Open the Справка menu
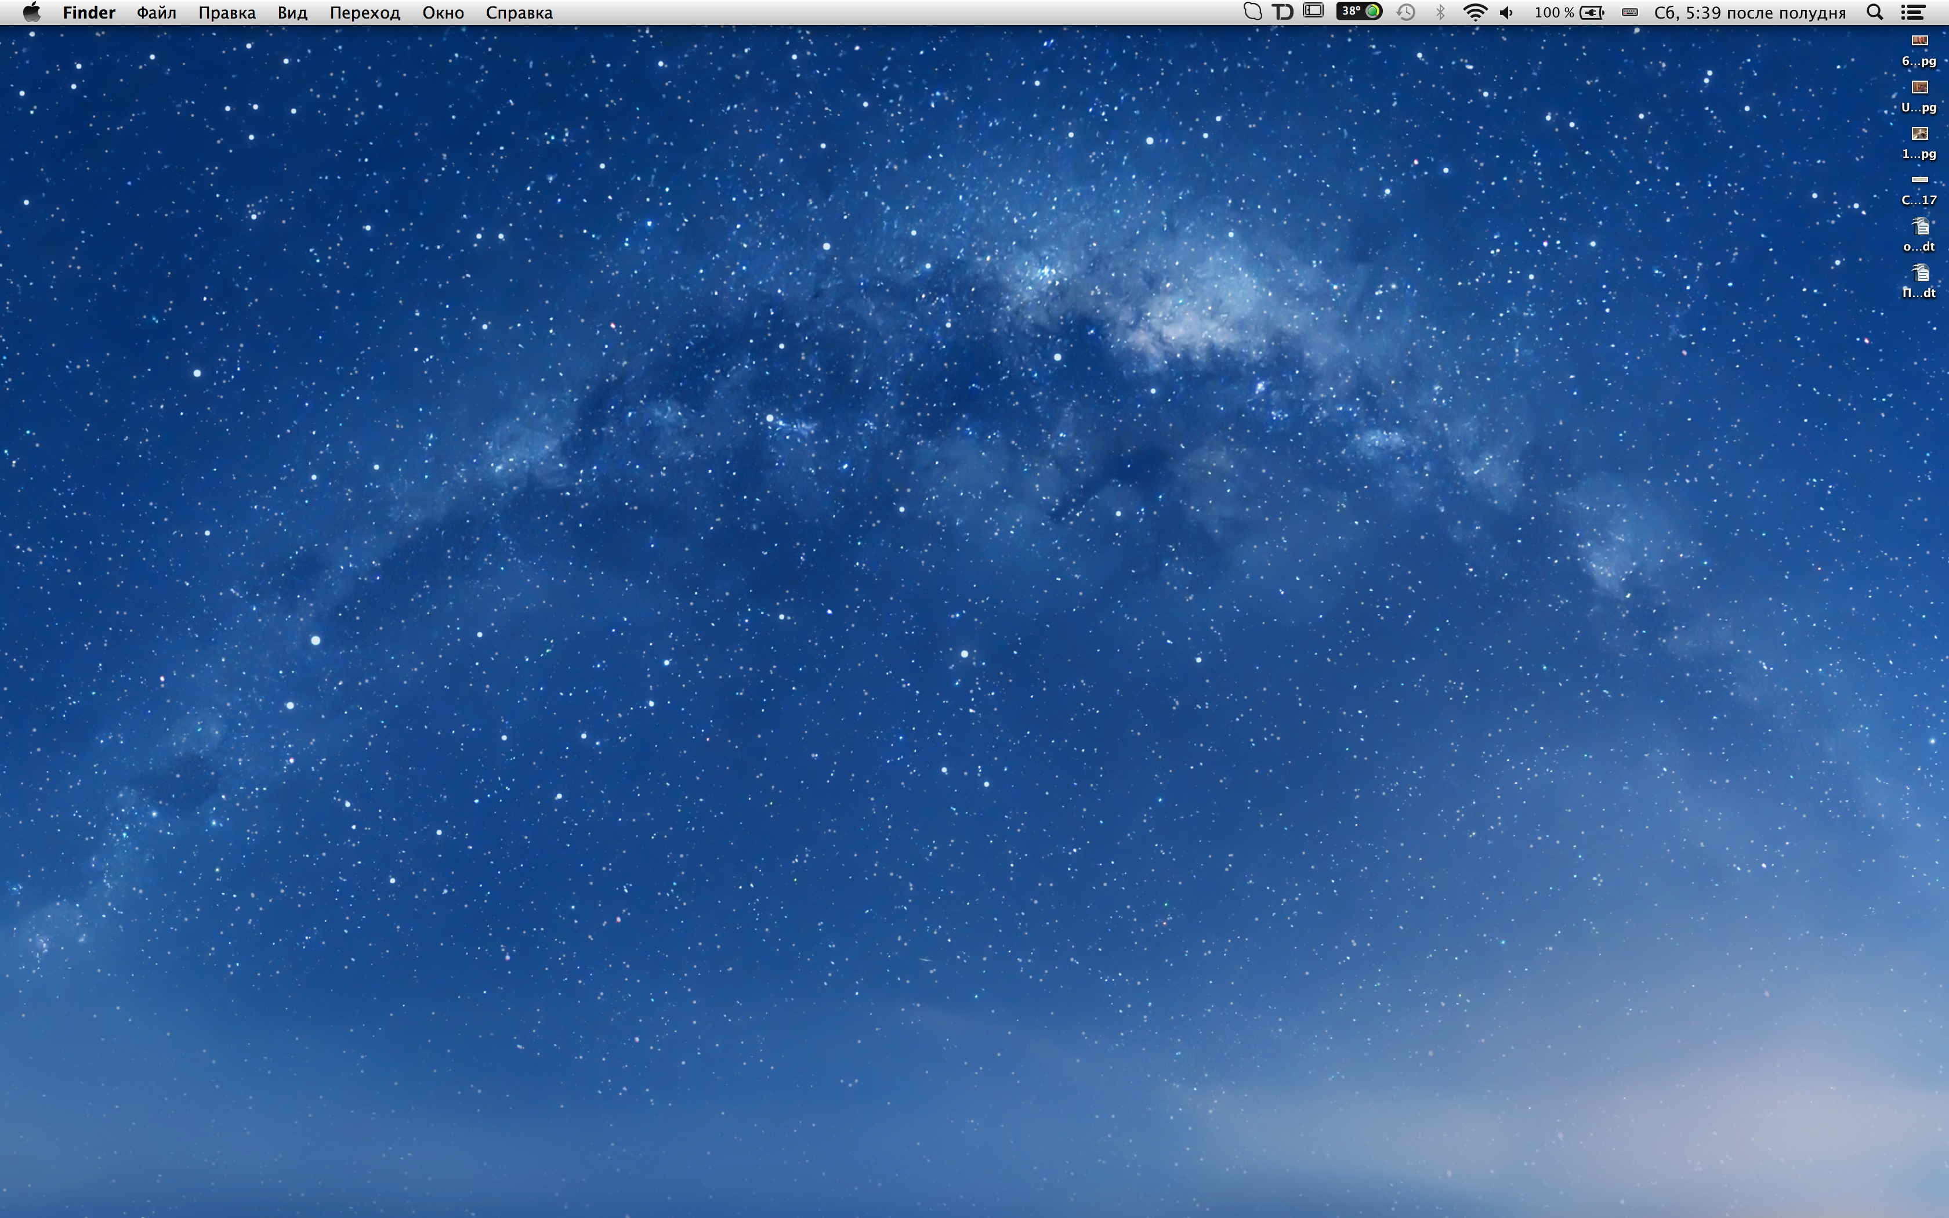 [x=519, y=12]
